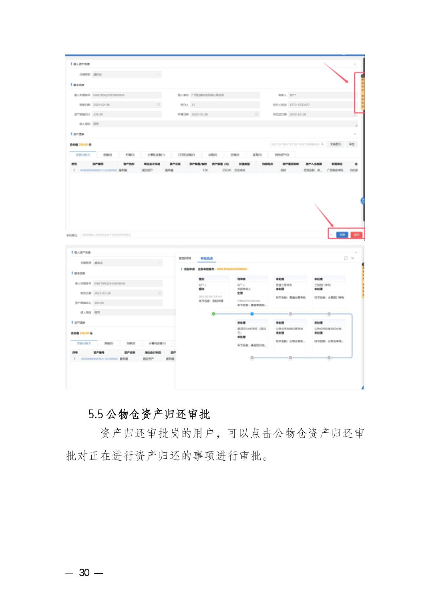Viewport: 430px width, 609px height.
Task: Select the computer equipment tab in the upper asset list
Action: (156, 155)
